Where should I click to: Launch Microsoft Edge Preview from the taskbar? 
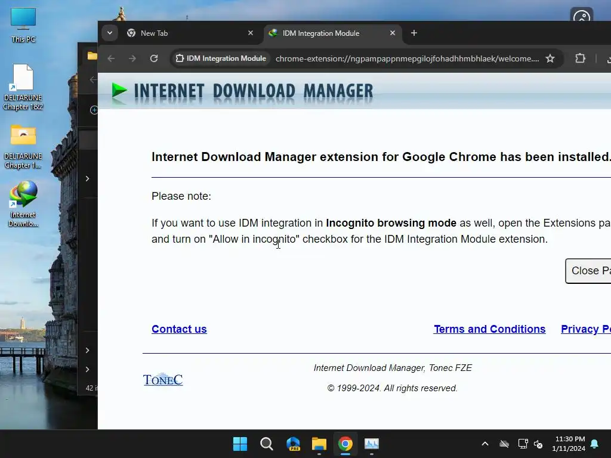coord(293,444)
